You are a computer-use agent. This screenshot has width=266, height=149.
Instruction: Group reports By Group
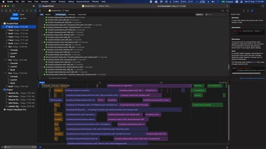coord(15,18)
